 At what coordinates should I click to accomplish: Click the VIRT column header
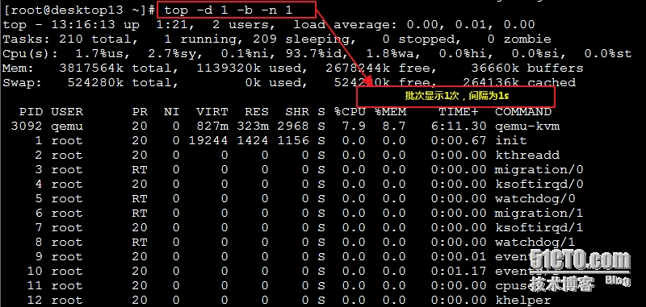pos(212,112)
